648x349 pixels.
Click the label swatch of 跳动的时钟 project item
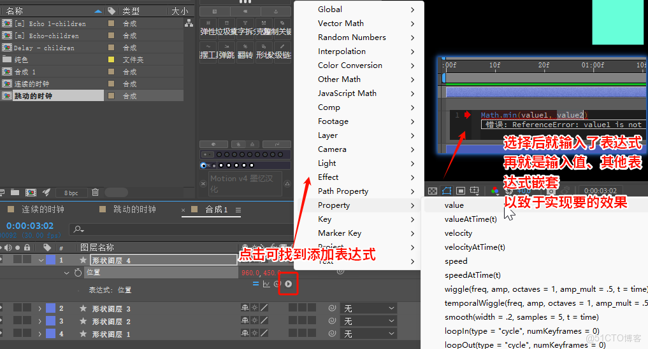click(x=111, y=96)
